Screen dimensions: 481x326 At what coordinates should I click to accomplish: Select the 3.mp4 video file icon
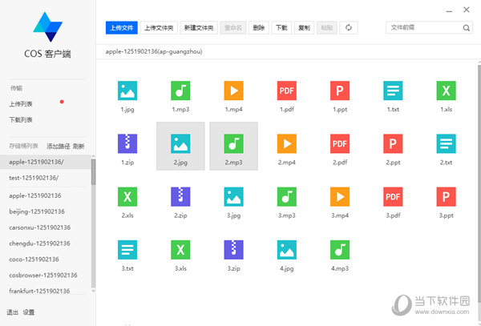tap(340, 197)
